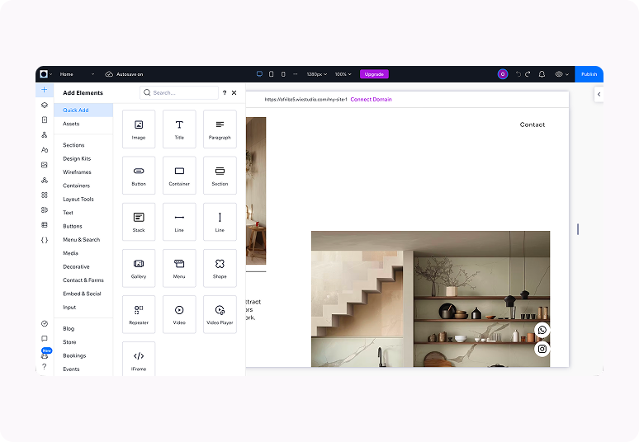Select mobile breakpoint view
The height and width of the screenshot is (442, 639).
[x=283, y=74]
